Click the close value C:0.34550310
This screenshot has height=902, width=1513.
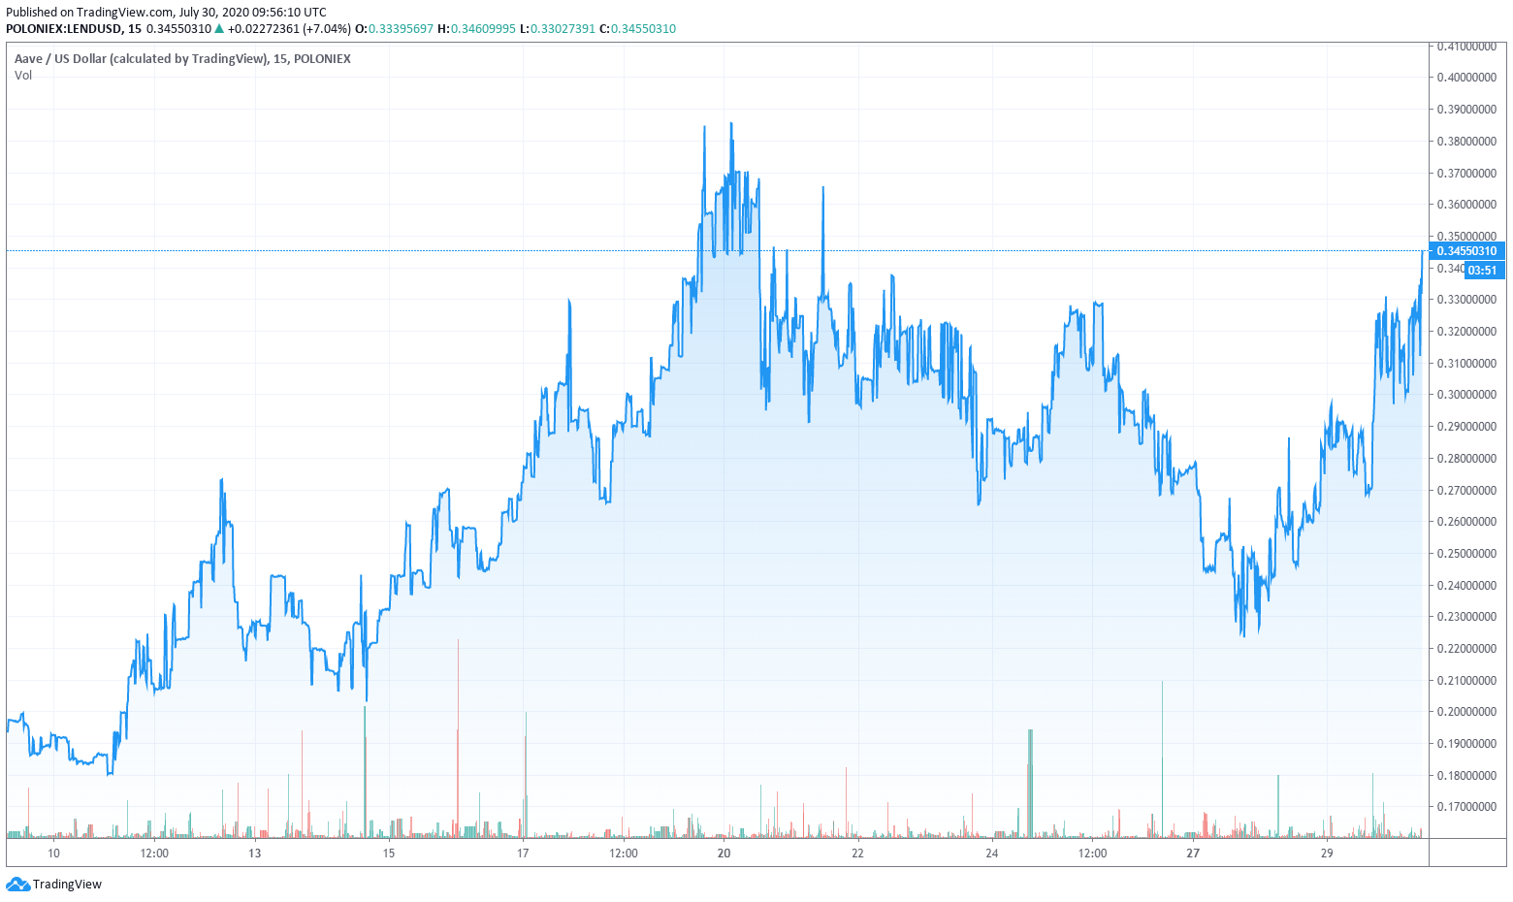point(637,28)
